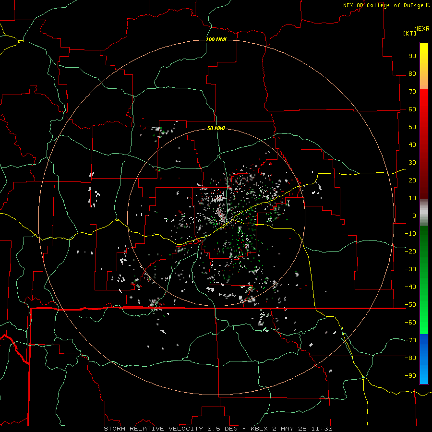Click the -50 value on the velocity scale
This screenshot has width=432, height=432.
(410, 305)
